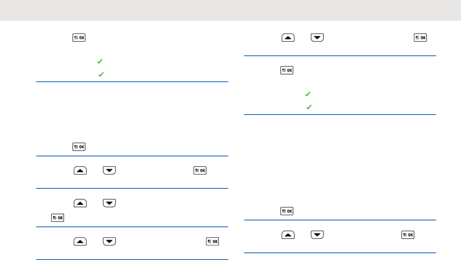Screen dimensions: 461x260
Task: Click lower green check mark in left column
Action: [101, 75]
